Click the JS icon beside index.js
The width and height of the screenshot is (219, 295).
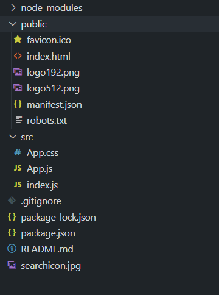click(x=18, y=185)
